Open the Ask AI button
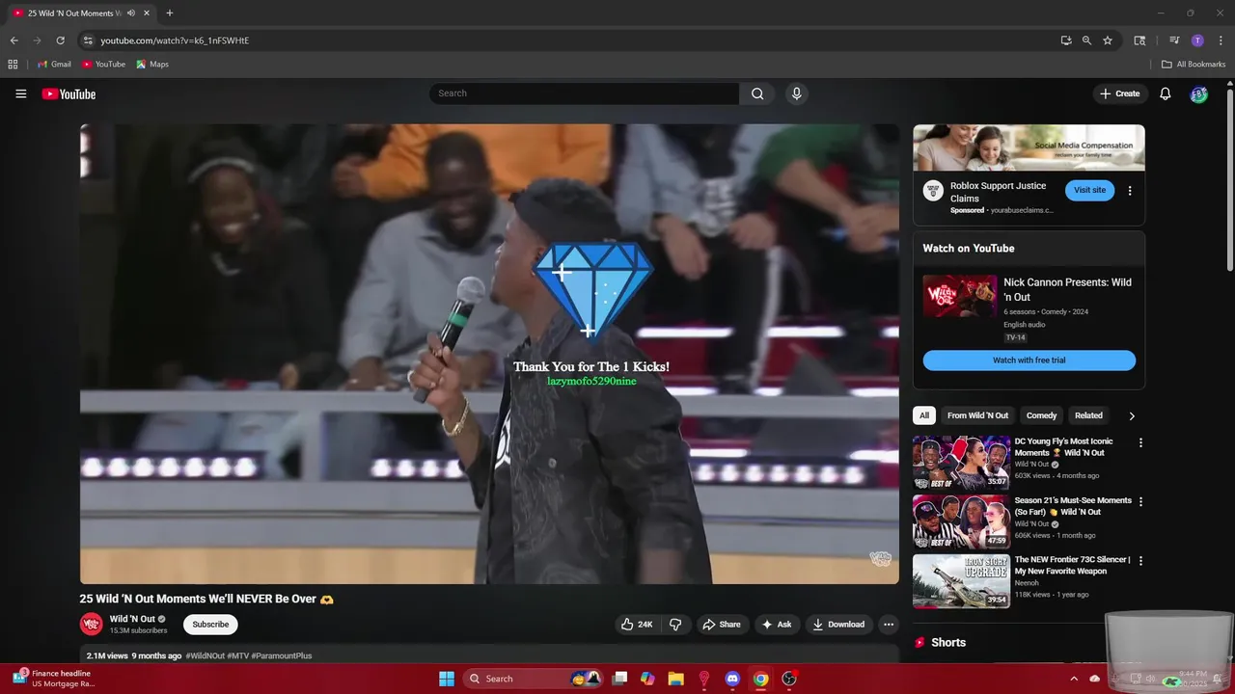 [x=777, y=625]
